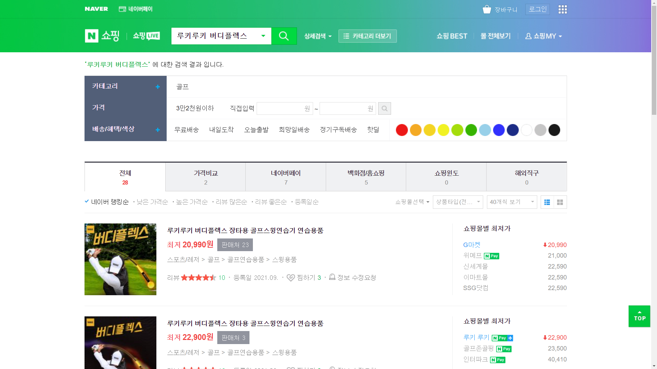657x369 pixels.
Task: Click the maximum price input
Action: pyautogui.click(x=348, y=109)
